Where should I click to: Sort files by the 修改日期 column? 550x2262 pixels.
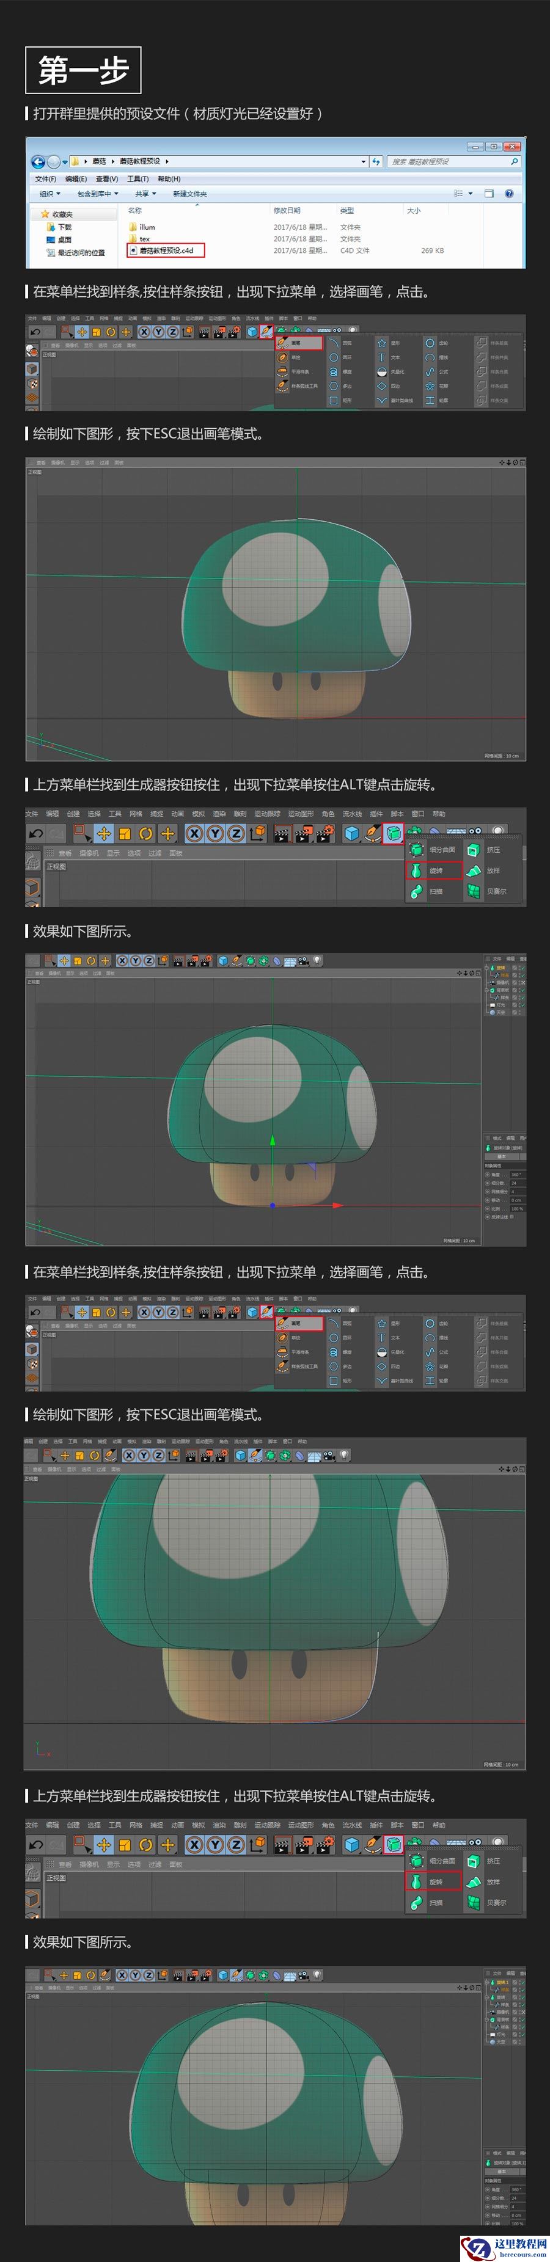[x=287, y=211]
